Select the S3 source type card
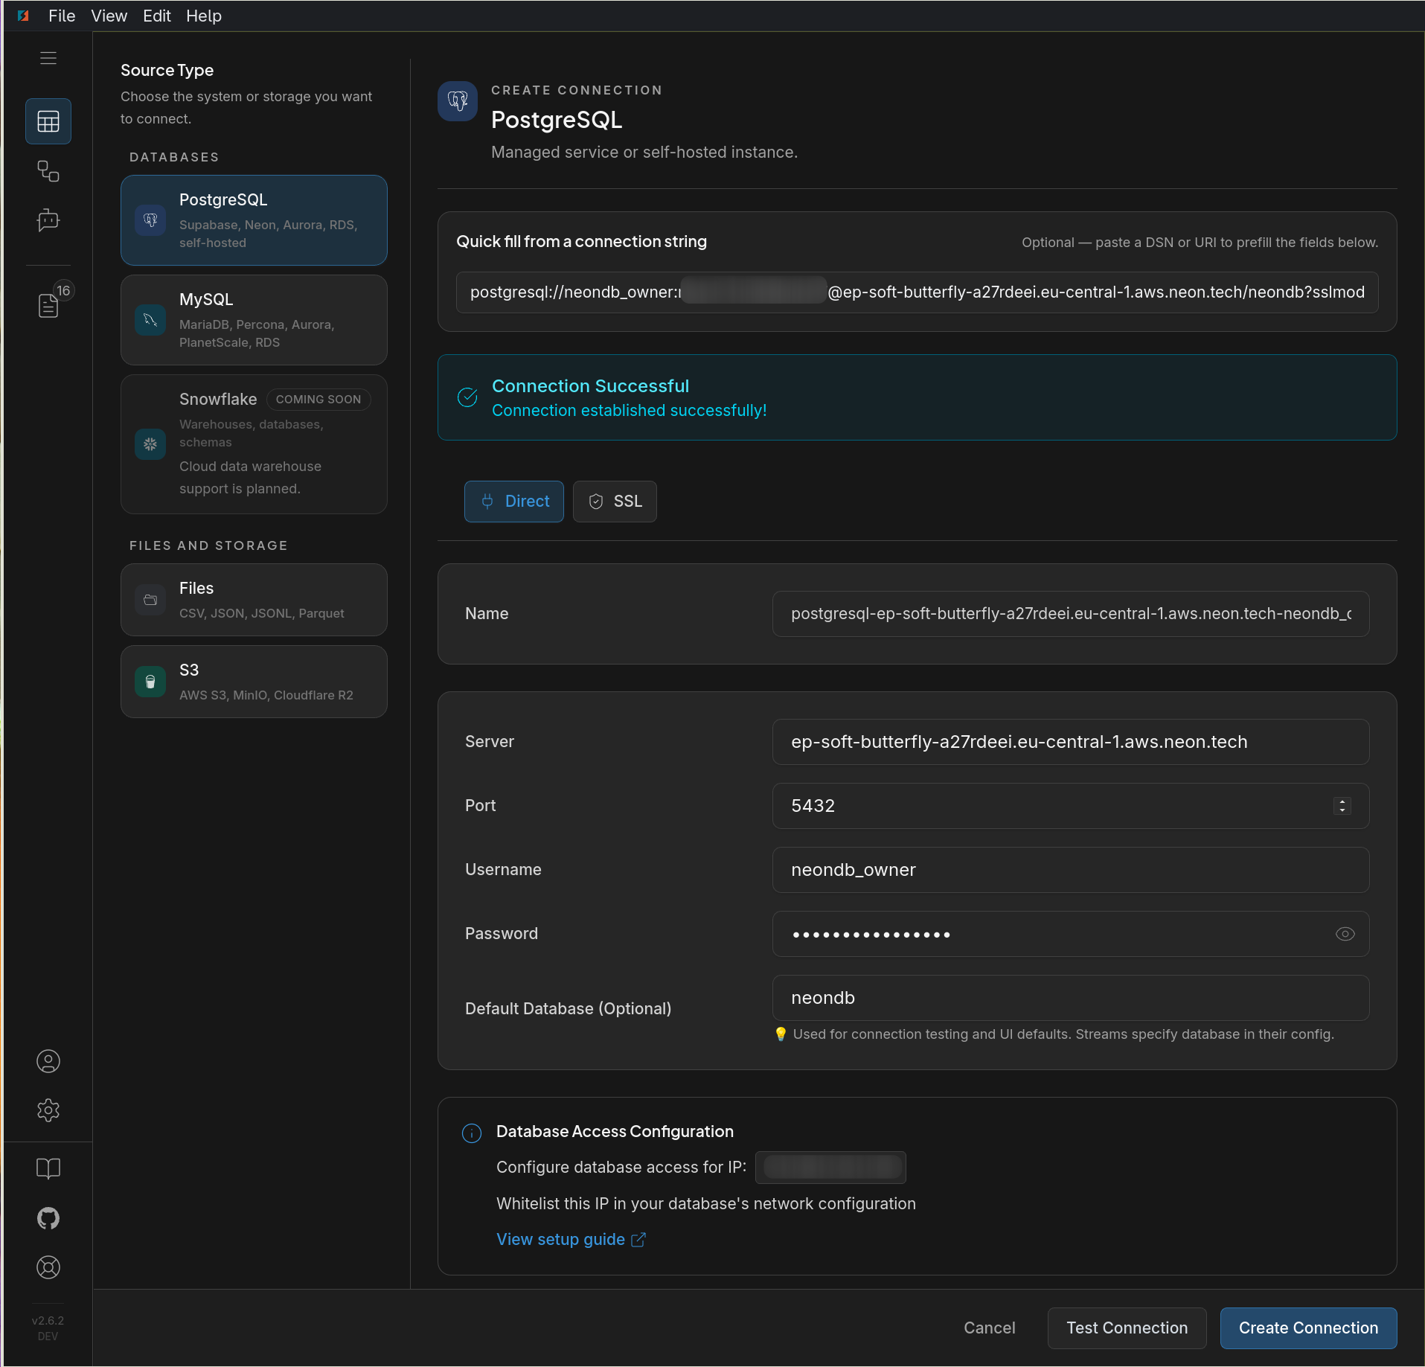The height and width of the screenshot is (1367, 1425). click(254, 682)
